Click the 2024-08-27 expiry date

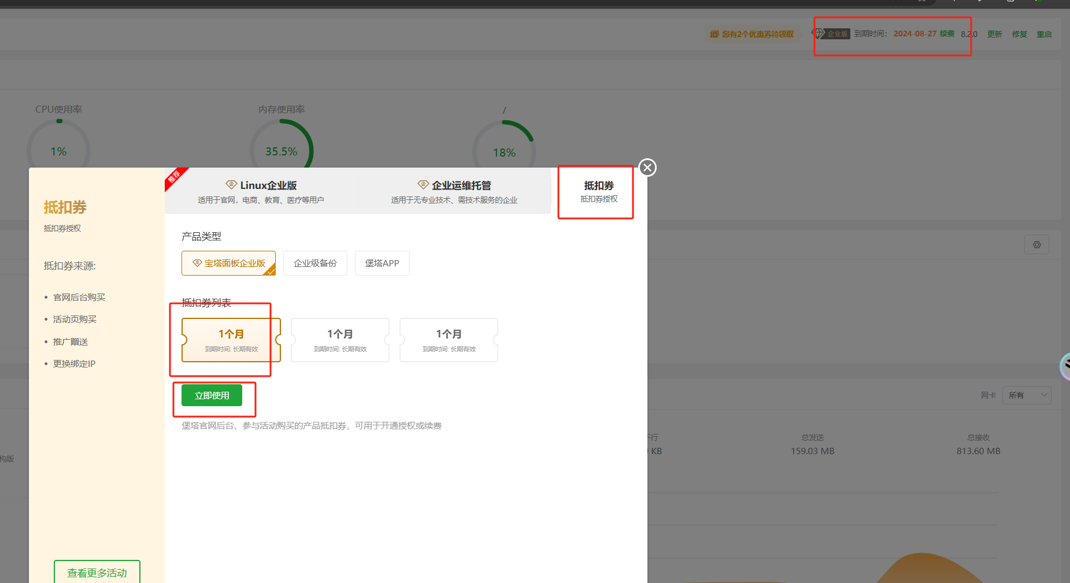[x=915, y=34]
